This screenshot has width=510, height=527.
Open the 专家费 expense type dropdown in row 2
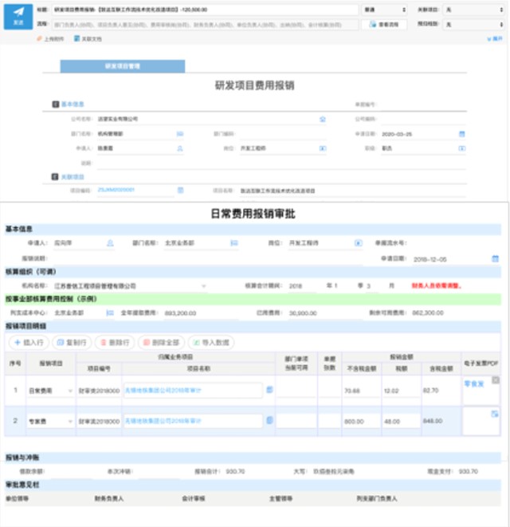[x=50, y=421]
